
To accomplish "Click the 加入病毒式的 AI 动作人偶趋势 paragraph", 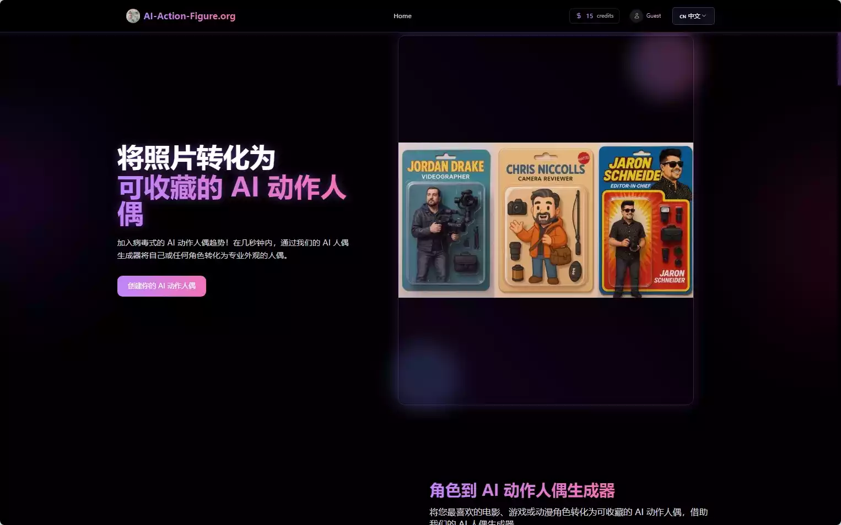I will [233, 249].
